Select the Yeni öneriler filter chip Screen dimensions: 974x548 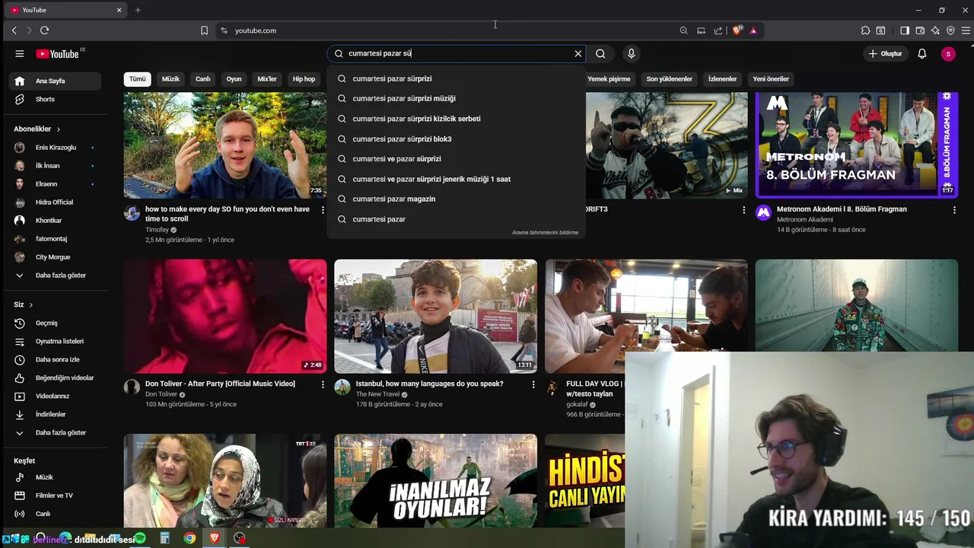pyautogui.click(x=771, y=79)
